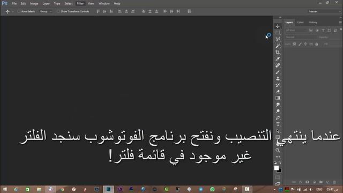The width and height of the screenshot is (343, 193).
Task: Reset default foreground and background colors
Action: point(275,163)
